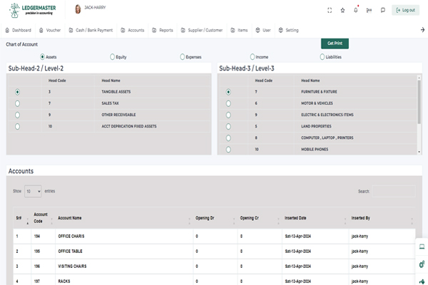
Task: Click the OFFICE TABLE account name
Action: [x=70, y=252]
